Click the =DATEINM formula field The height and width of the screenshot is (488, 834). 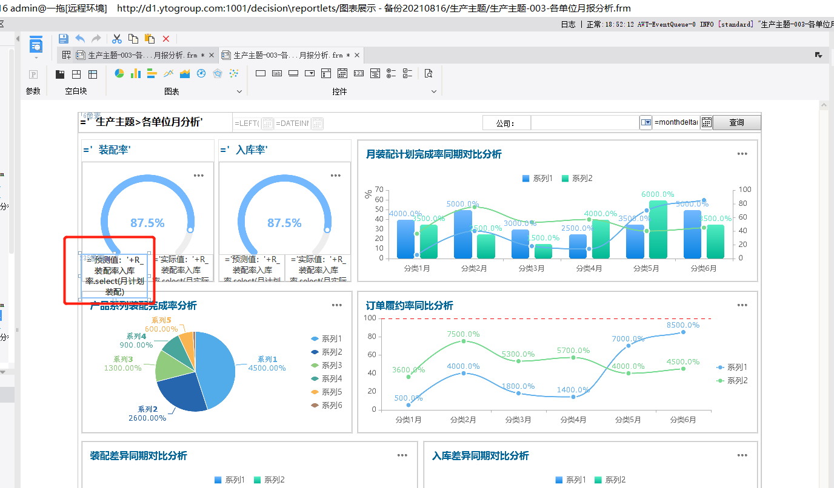[x=292, y=123]
